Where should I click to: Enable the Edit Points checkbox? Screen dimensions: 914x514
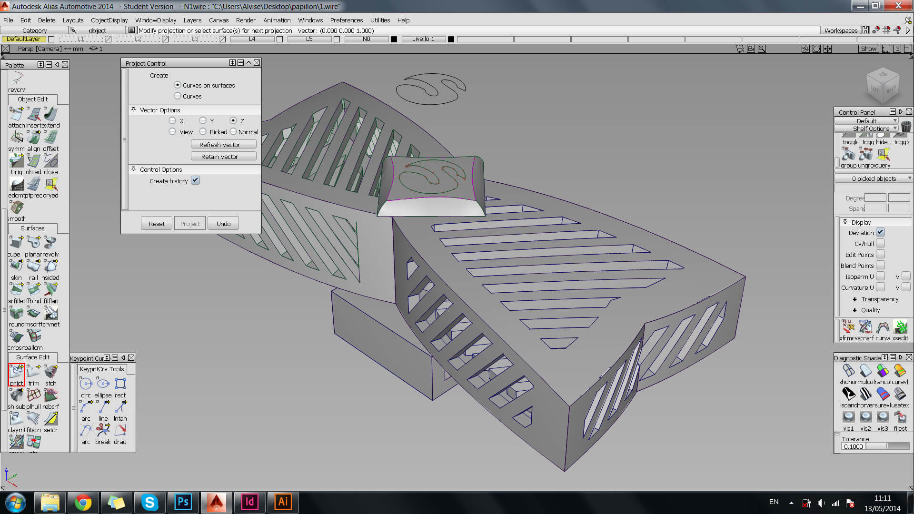pyautogui.click(x=880, y=254)
